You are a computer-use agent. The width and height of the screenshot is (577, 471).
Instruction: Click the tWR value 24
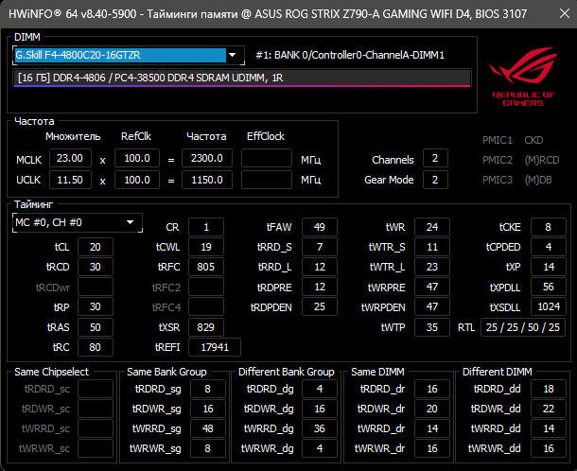click(432, 227)
